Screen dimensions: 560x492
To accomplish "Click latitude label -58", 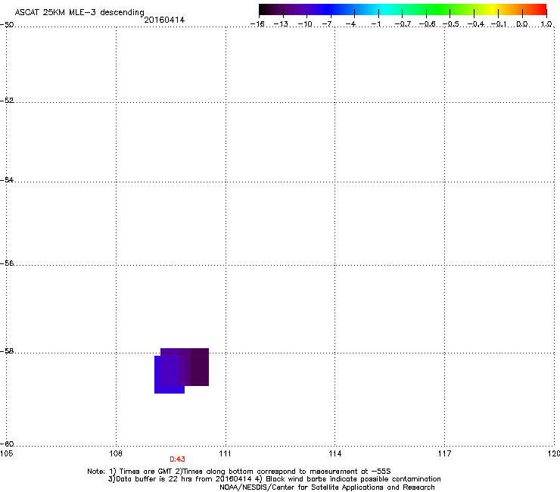I will pyautogui.click(x=7, y=351).
